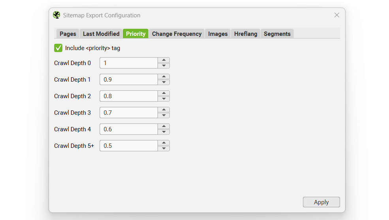Increase Crawl Depth 3 priority with up arrow

pos(164,110)
